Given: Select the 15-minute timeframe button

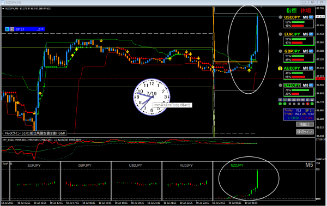Looking at the screenshot, I should coord(289,100).
